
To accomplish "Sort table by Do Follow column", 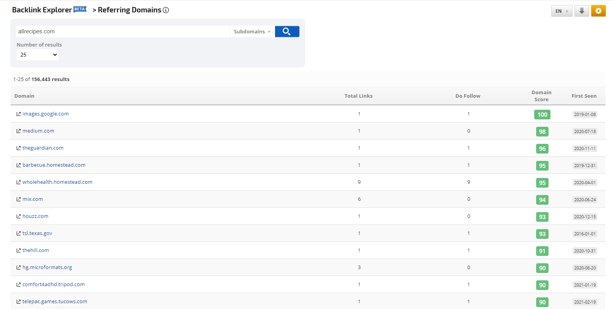I will coord(468,96).
